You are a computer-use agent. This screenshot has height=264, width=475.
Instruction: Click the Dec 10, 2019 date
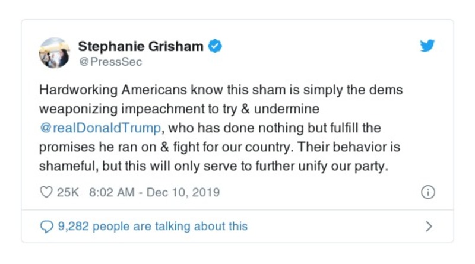[x=184, y=193]
